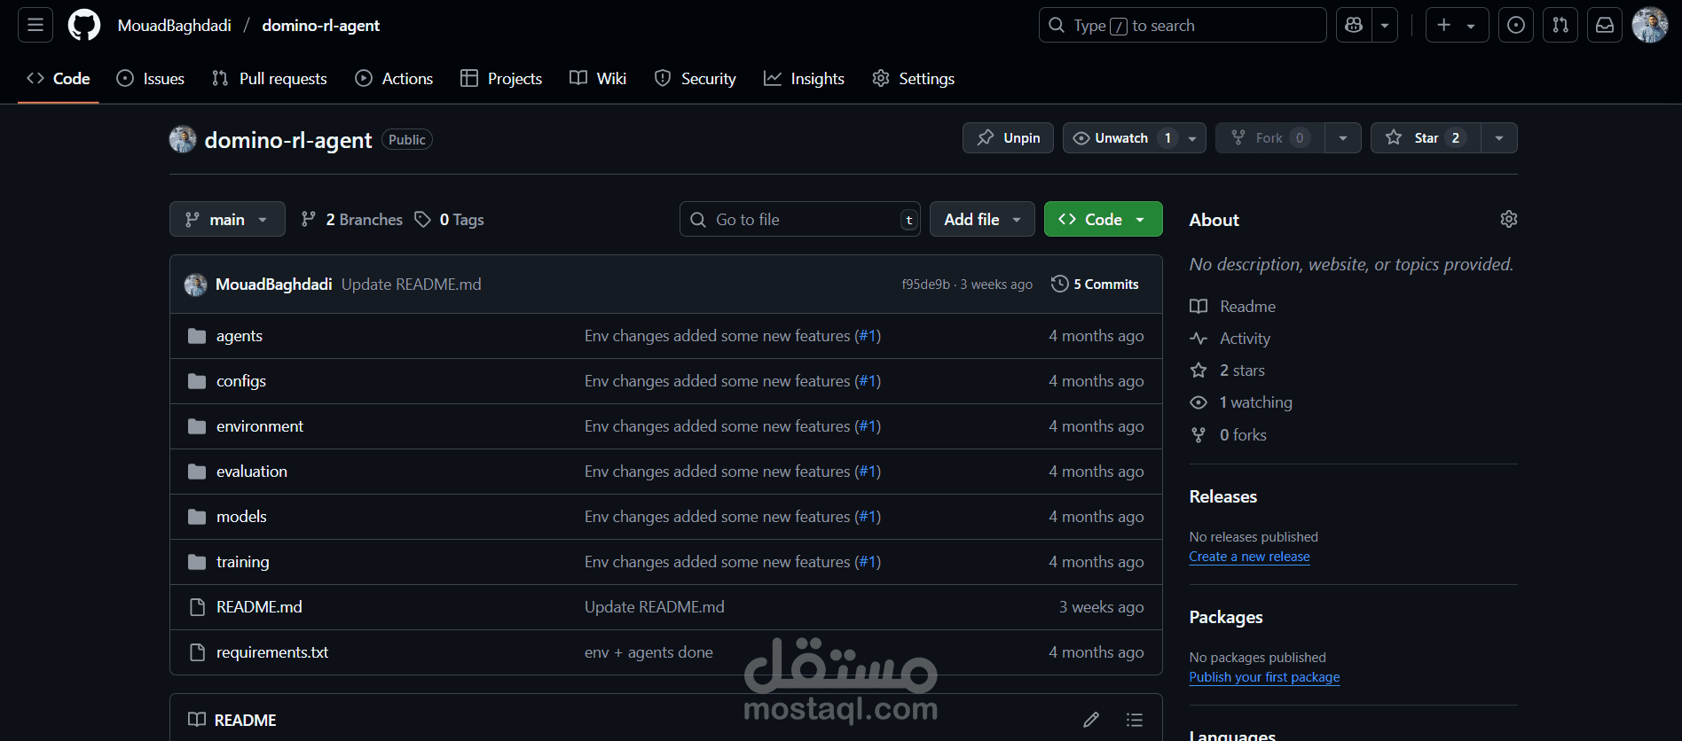The width and height of the screenshot is (1682, 741).
Task: Open env + agents done commit message
Action: (x=648, y=652)
